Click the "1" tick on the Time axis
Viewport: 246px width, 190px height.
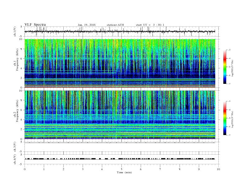(x=44, y=169)
